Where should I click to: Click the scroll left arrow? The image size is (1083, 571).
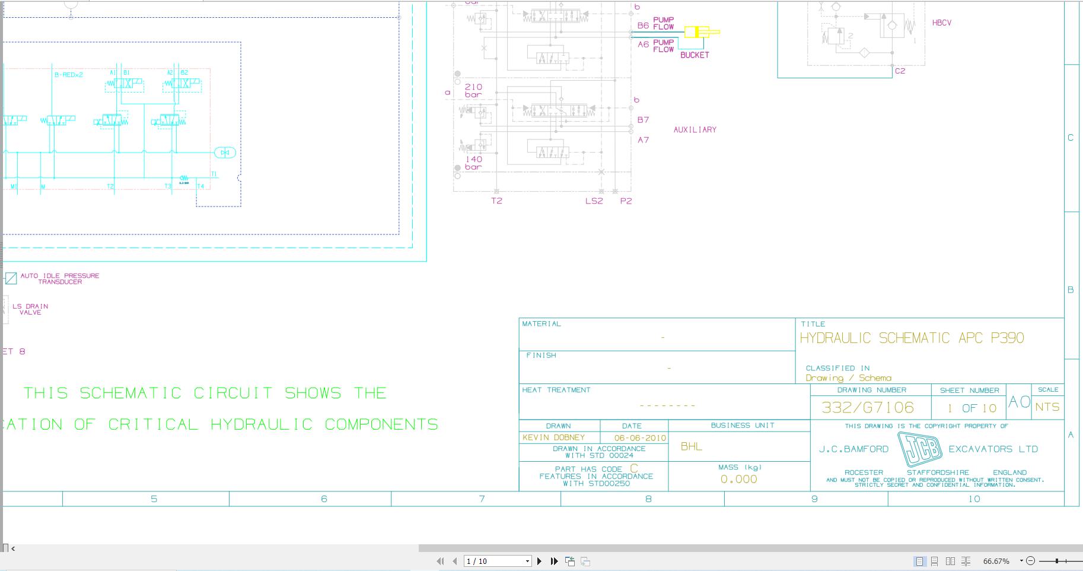pyautogui.click(x=13, y=548)
